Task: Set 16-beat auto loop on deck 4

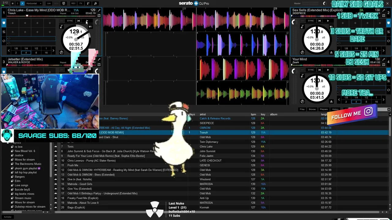Action: (x=376, y=102)
